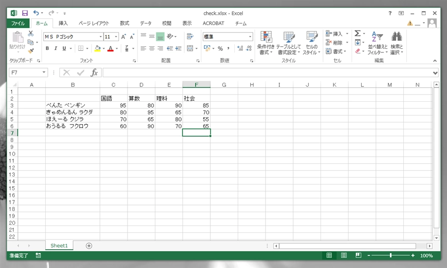Apply percent style format
447x268 pixels.
pyautogui.click(x=220, y=48)
